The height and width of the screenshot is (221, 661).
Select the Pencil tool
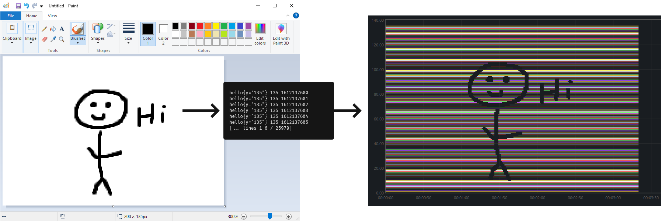(x=44, y=29)
